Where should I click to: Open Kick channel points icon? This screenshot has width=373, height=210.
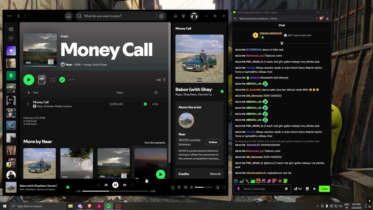(298, 189)
